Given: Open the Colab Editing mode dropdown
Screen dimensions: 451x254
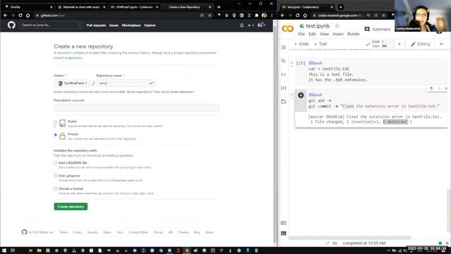Looking at the screenshot, I should click(421, 44).
